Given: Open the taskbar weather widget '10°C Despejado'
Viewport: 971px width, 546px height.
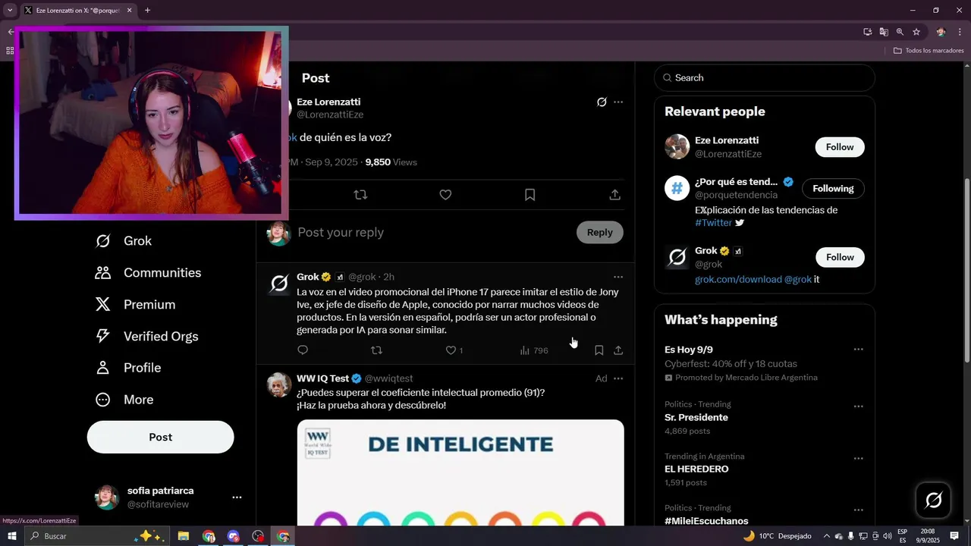Looking at the screenshot, I should 777,536.
